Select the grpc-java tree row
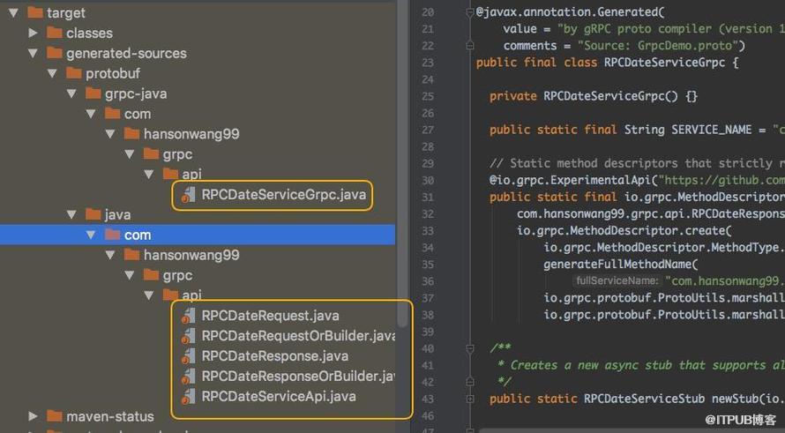Viewport: 785px width, 433px height. click(198, 93)
